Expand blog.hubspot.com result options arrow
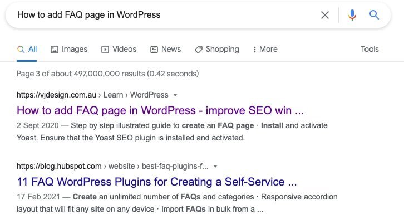This screenshot has height=224, width=404. pos(215,166)
